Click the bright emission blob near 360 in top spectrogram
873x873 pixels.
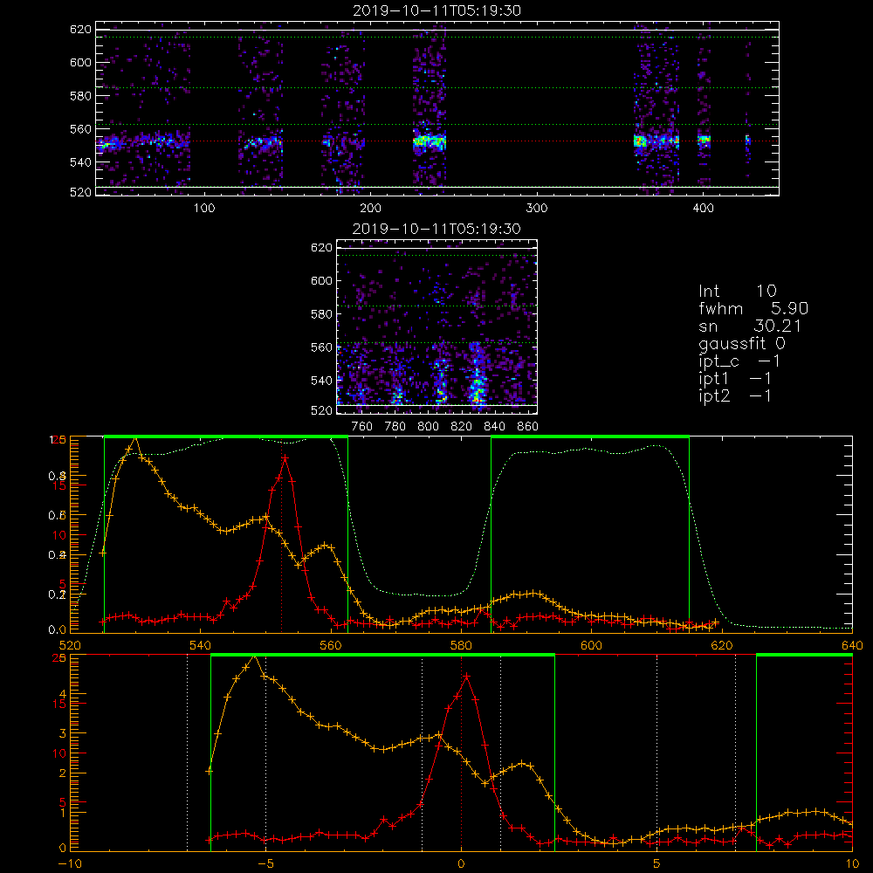pyautogui.click(x=640, y=141)
